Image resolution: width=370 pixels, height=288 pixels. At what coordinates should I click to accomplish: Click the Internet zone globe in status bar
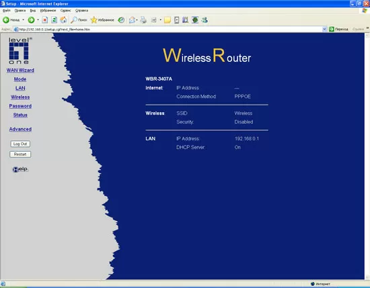[313, 284]
